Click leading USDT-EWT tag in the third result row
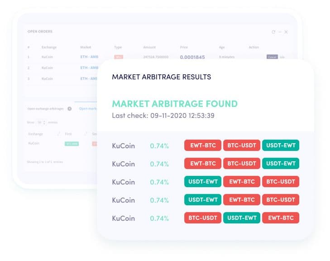The image size is (330, 261). 203,182
